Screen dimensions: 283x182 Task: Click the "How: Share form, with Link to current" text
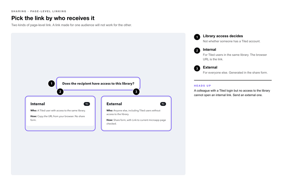pyautogui.click(x=136, y=122)
